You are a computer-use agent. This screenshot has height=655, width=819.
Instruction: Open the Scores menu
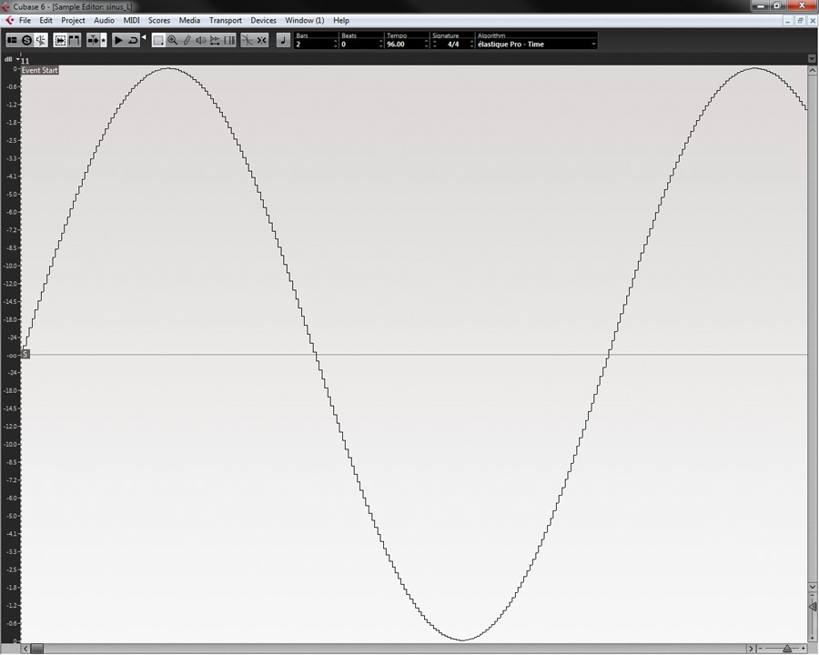point(158,20)
